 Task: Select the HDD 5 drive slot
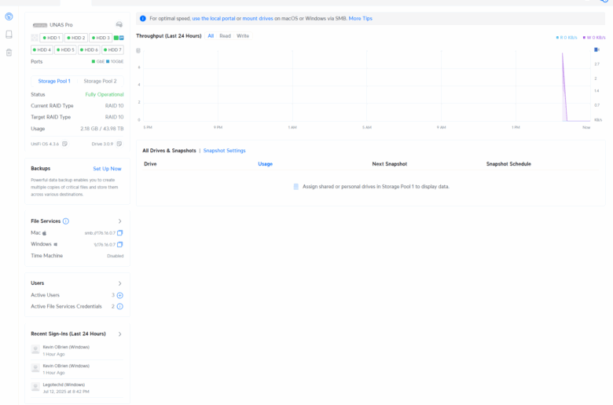coord(66,49)
